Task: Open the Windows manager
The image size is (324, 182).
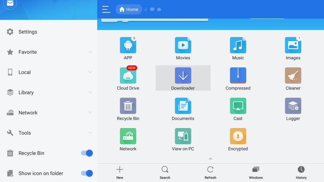Action: coord(256,173)
